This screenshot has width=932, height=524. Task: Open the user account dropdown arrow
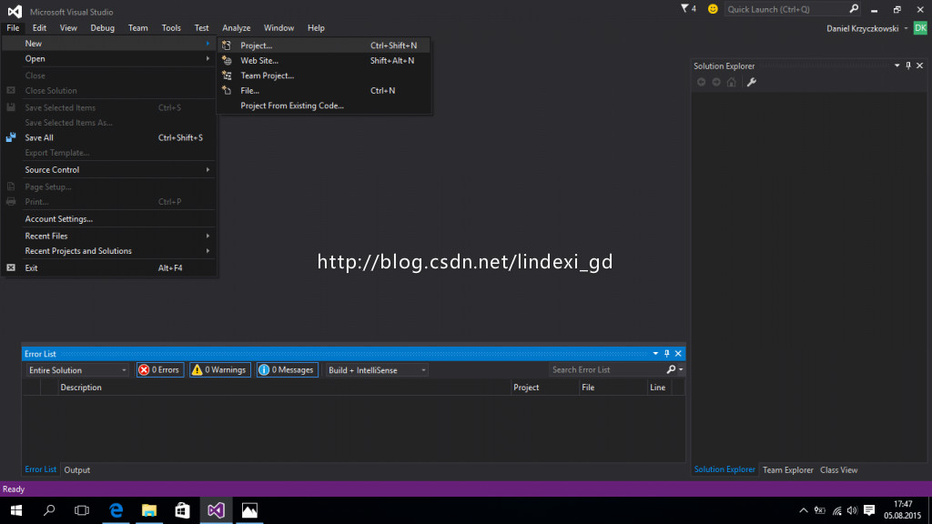pos(906,28)
